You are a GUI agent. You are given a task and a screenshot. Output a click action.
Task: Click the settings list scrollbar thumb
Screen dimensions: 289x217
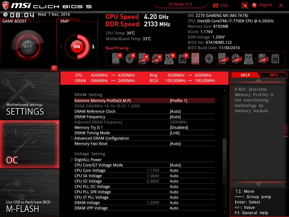click(x=224, y=162)
